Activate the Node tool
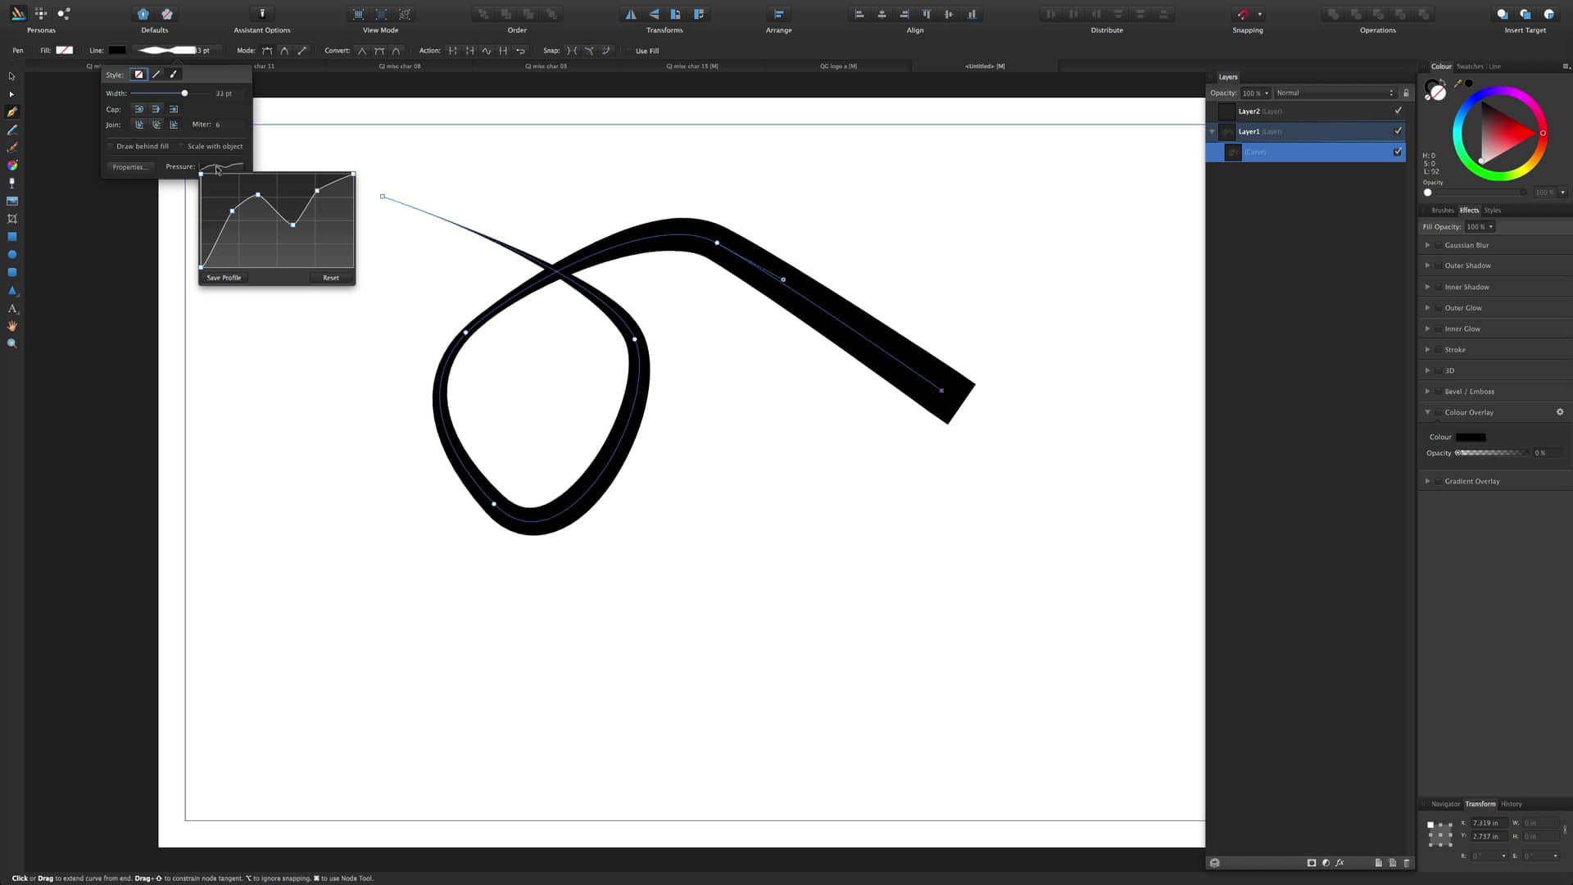The width and height of the screenshot is (1573, 885). [x=12, y=95]
